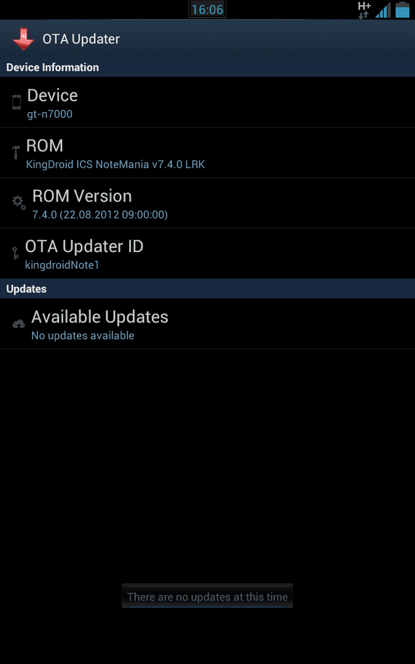This screenshot has height=664, width=415.
Task: Tap the gears icon beside ROM Version
Action: (x=19, y=202)
